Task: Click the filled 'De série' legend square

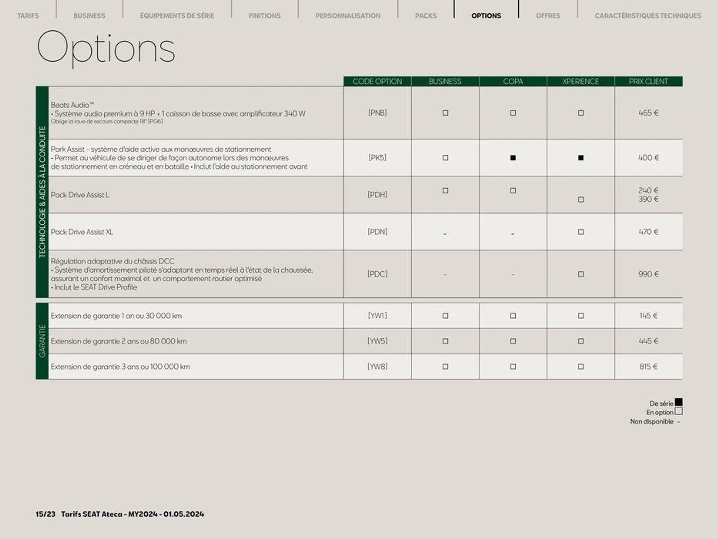Action: (678, 402)
